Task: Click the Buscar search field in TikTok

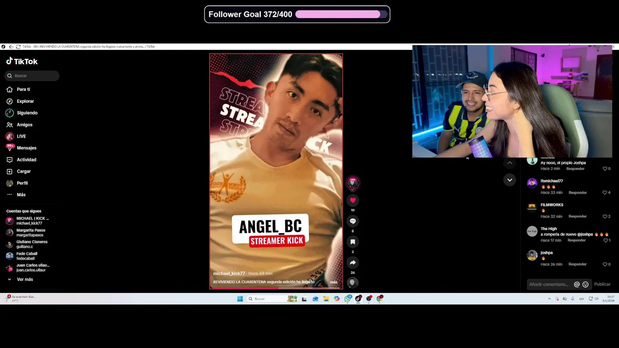Action: coord(32,75)
